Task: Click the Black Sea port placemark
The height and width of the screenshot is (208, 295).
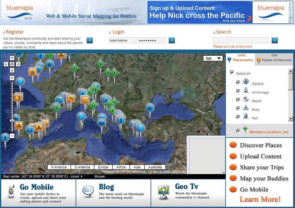Action: pyautogui.click(x=150, y=108)
